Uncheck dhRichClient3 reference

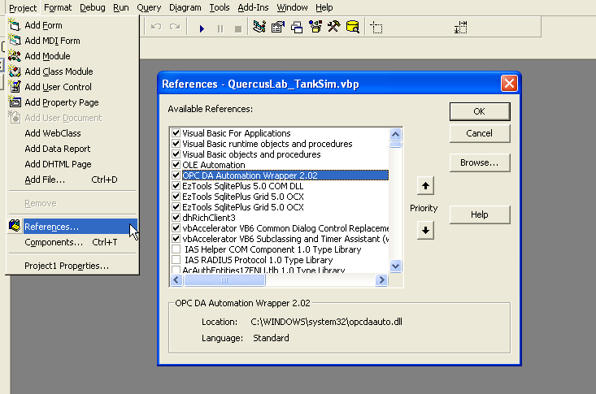coord(176,218)
